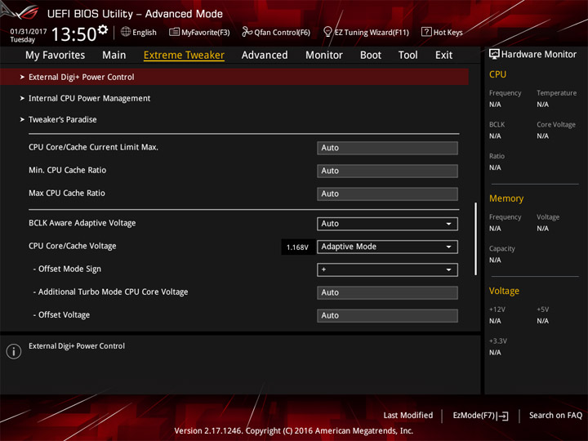The image size is (588, 441).
Task: Click the +12V voltage label
Action: (x=497, y=310)
